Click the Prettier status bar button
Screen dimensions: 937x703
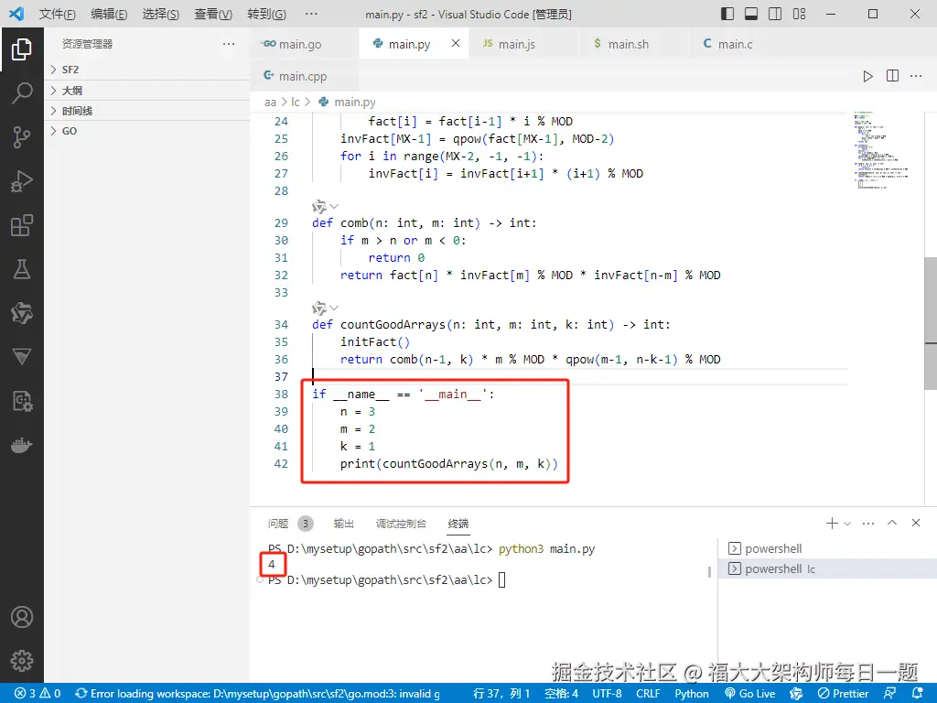point(843,694)
